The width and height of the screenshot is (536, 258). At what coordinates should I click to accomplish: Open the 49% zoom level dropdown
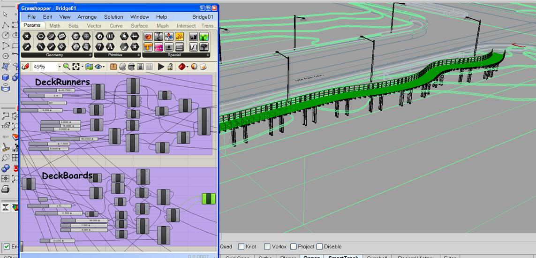(x=60, y=67)
